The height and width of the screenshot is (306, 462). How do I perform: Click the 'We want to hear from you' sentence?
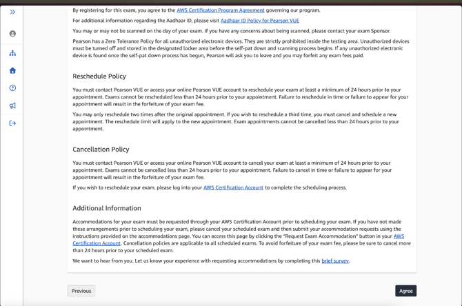[211, 261]
